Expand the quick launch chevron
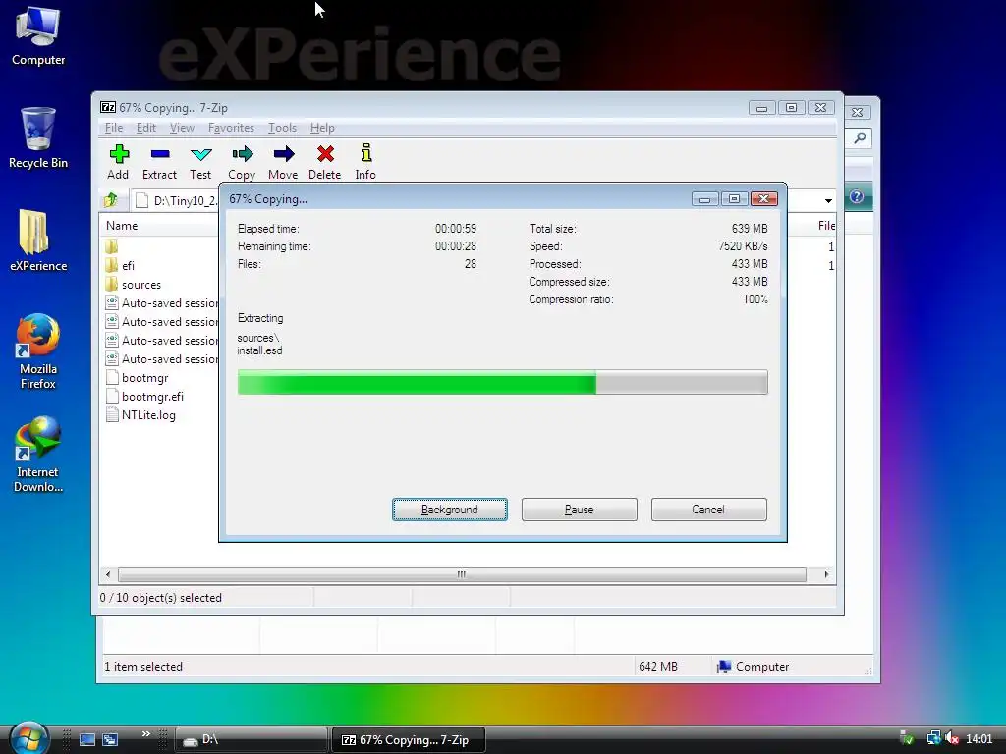The image size is (1006, 754). click(x=146, y=734)
